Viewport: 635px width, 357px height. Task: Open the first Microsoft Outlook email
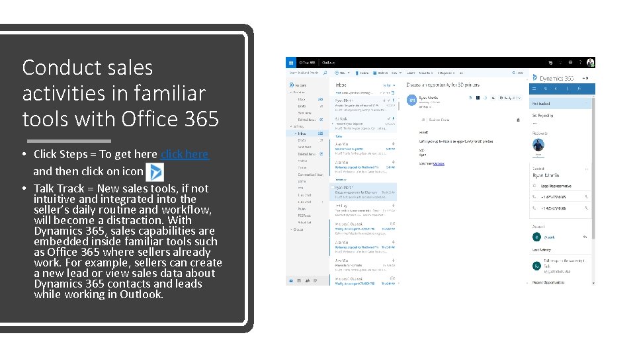pyautogui.click(x=363, y=228)
